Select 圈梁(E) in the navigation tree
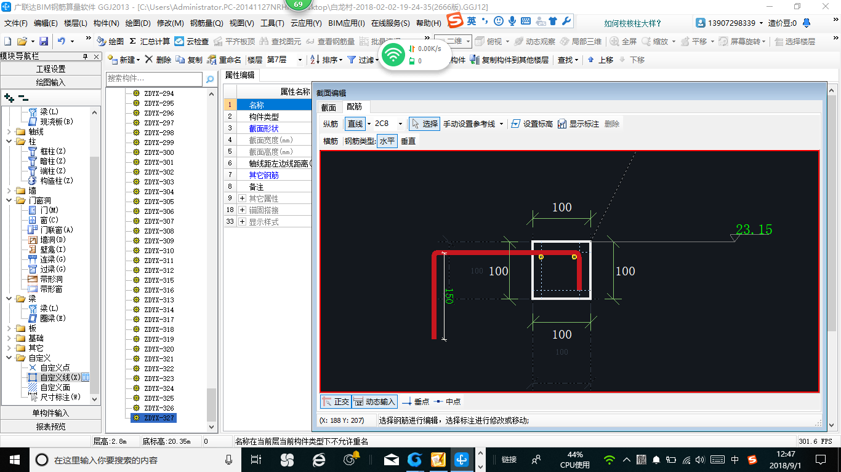This screenshot has width=841, height=472. (53, 318)
